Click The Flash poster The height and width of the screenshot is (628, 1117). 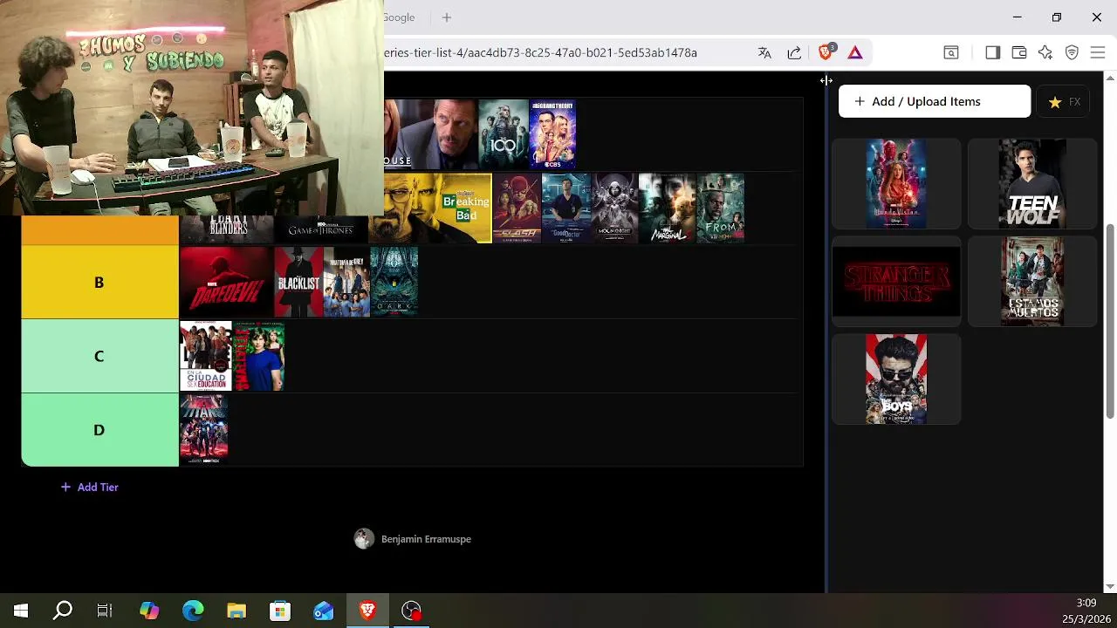click(517, 208)
